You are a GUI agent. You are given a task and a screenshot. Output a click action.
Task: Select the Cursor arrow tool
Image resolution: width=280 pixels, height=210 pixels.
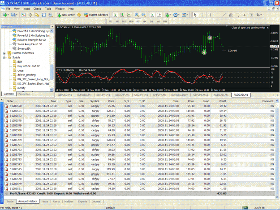point(195,15)
